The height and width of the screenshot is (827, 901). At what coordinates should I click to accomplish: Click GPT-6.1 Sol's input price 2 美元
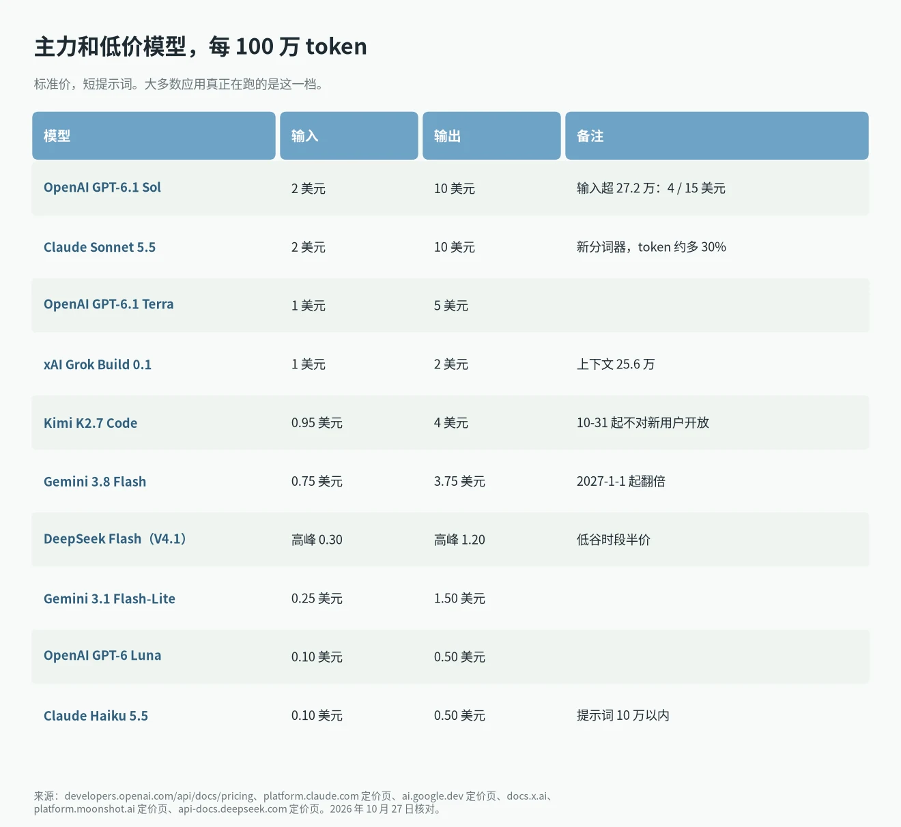click(309, 188)
